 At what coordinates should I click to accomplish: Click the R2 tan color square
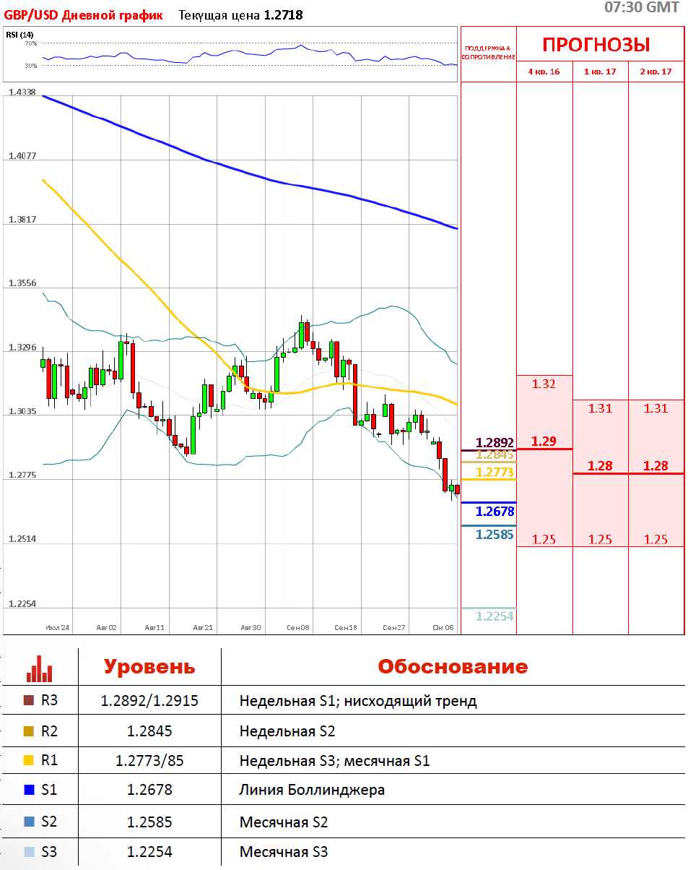click(x=29, y=731)
